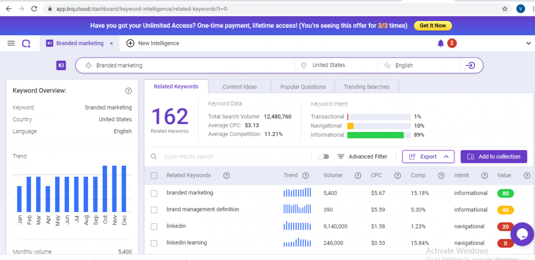Image resolution: width=535 pixels, height=260 pixels.
Task: Expand the Export dropdown
Action: (x=428, y=156)
